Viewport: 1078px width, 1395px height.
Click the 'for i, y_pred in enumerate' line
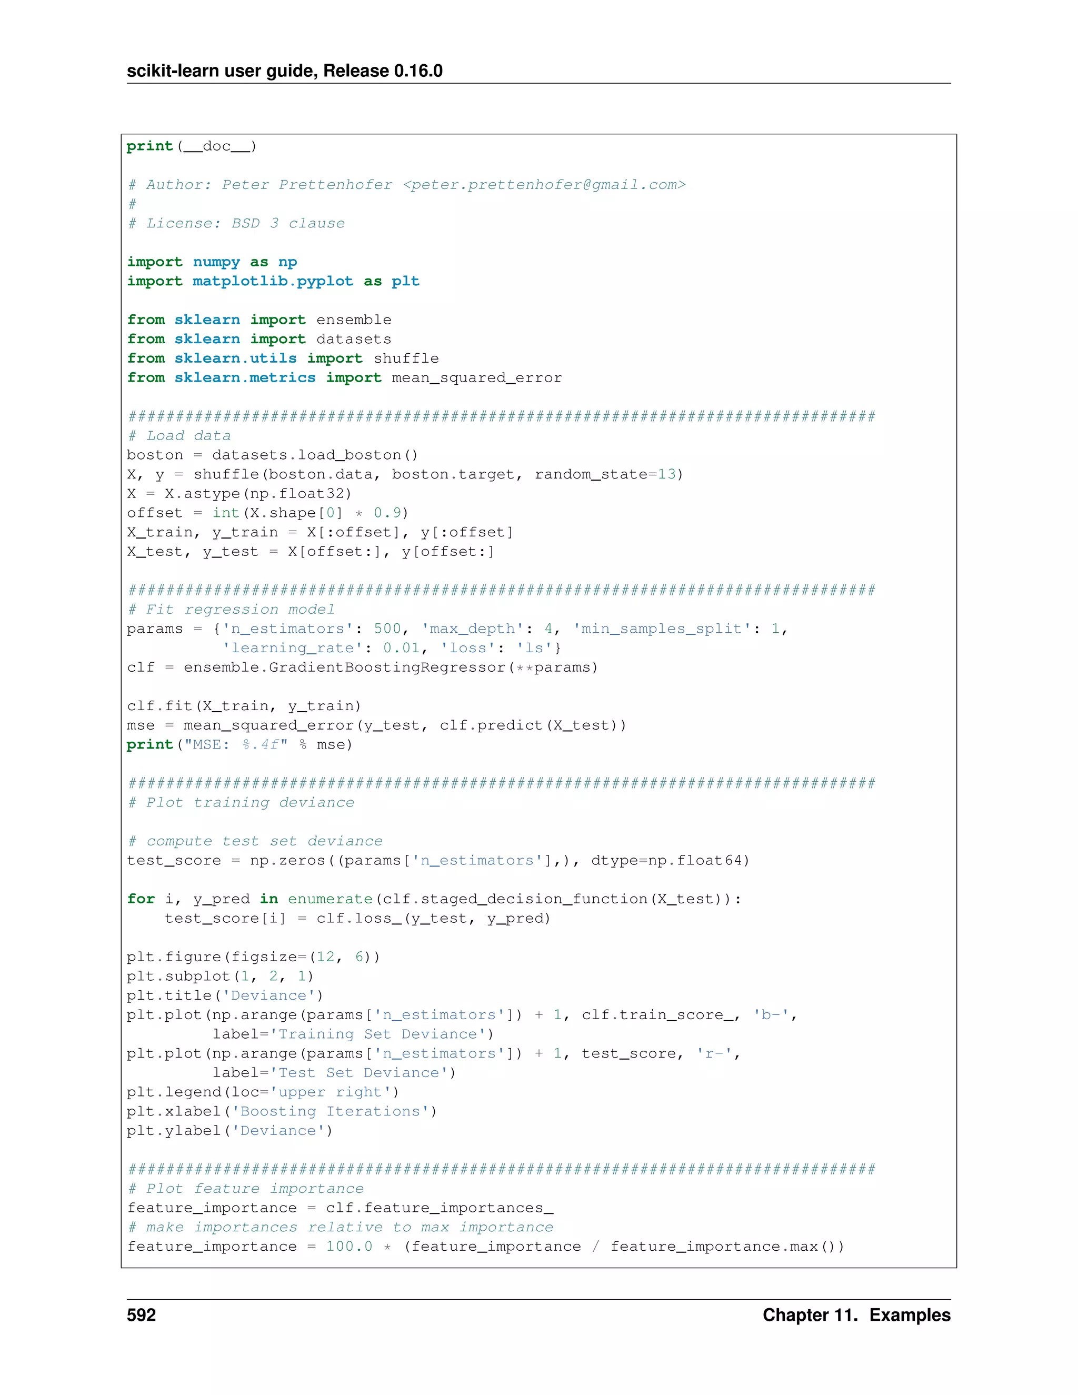pos(434,899)
